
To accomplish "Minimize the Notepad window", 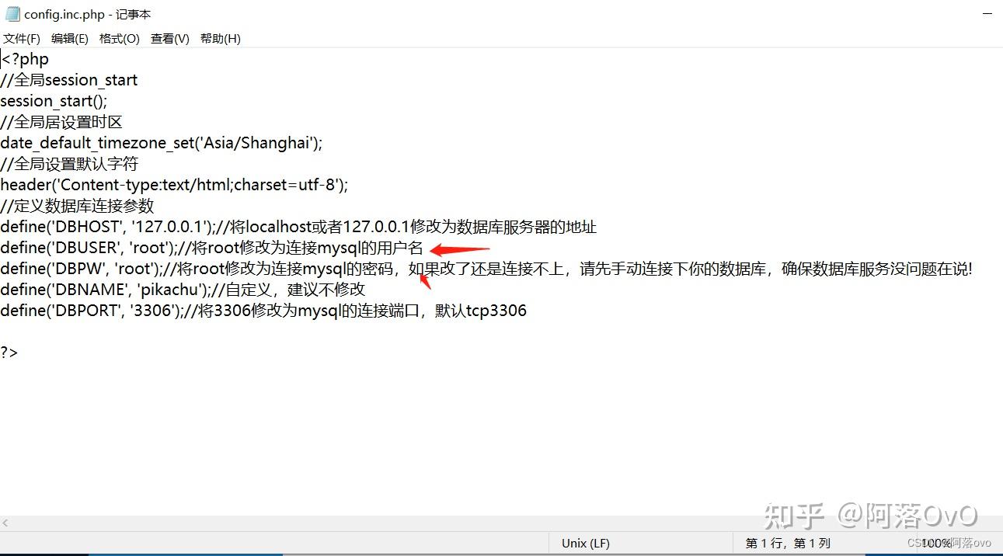I will point(986,14).
